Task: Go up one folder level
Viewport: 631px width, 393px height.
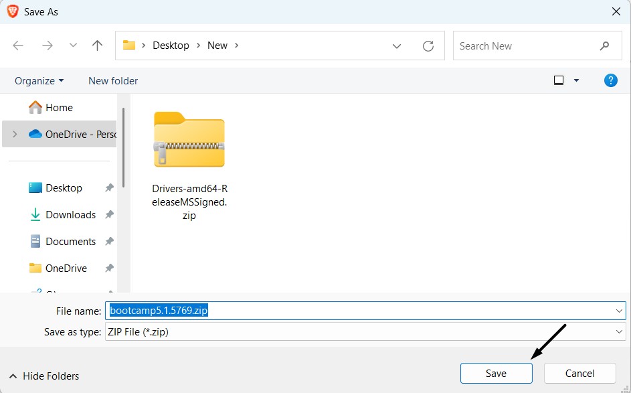Action: pyautogui.click(x=98, y=45)
